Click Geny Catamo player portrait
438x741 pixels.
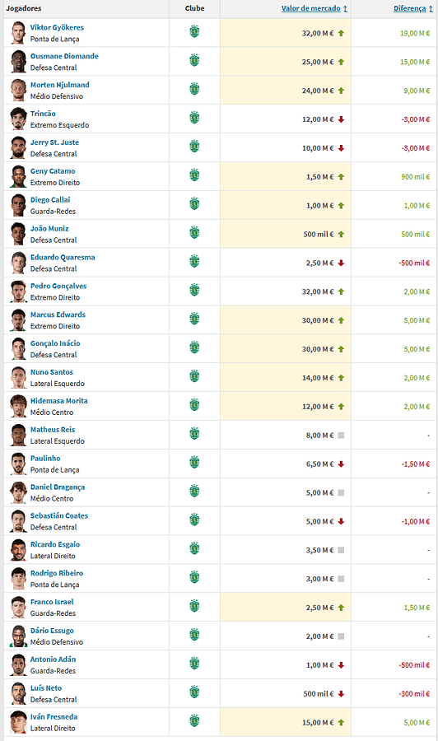(x=18, y=176)
